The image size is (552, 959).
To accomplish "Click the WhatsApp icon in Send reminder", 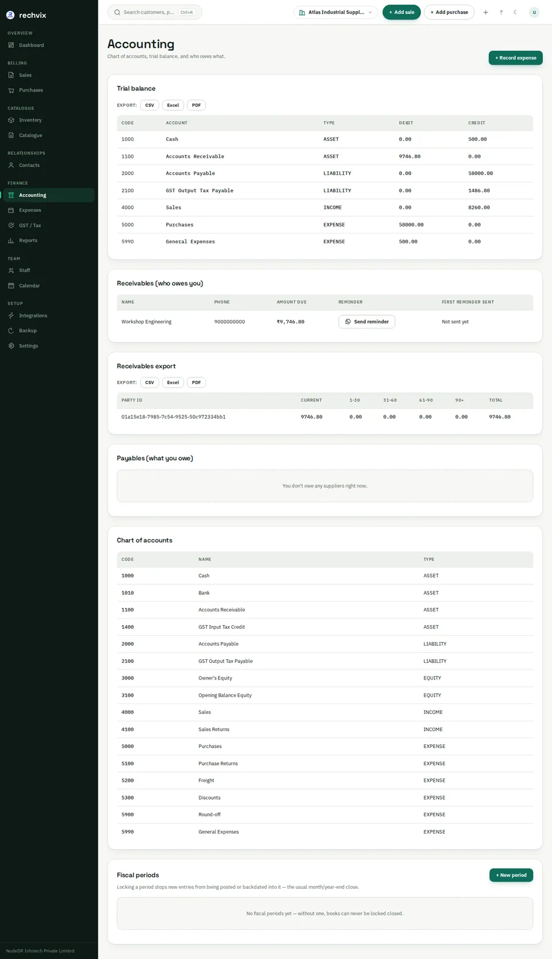I will tap(348, 322).
